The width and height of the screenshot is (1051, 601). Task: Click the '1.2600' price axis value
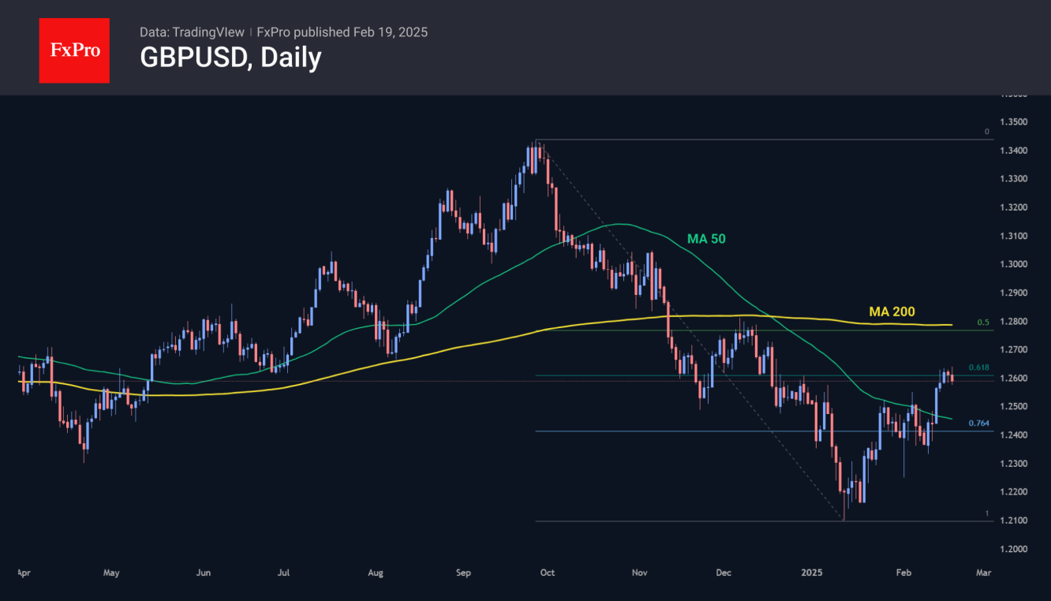(x=1014, y=379)
